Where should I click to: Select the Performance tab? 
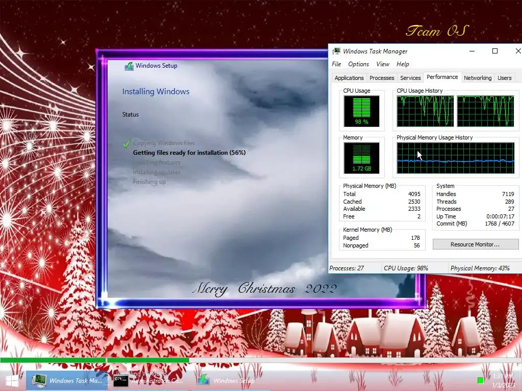(442, 77)
